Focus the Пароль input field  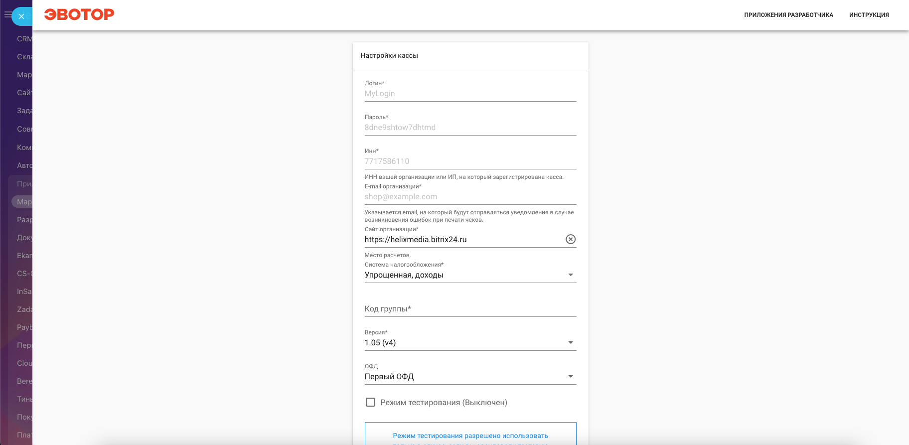(x=470, y=128)
